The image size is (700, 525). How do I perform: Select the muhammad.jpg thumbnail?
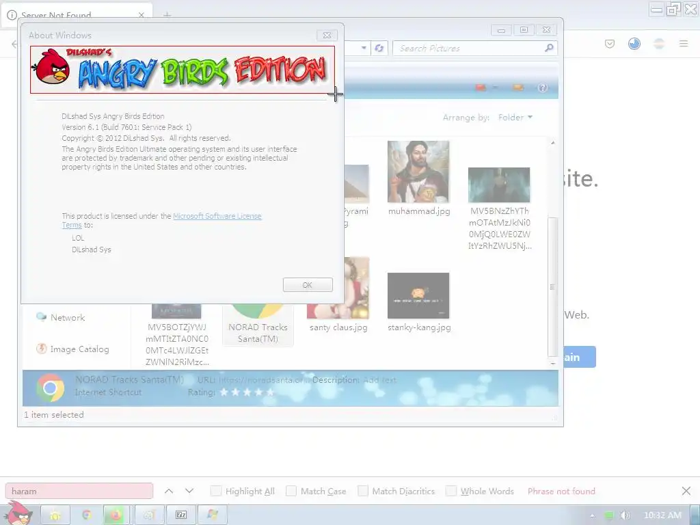point(418,172)
